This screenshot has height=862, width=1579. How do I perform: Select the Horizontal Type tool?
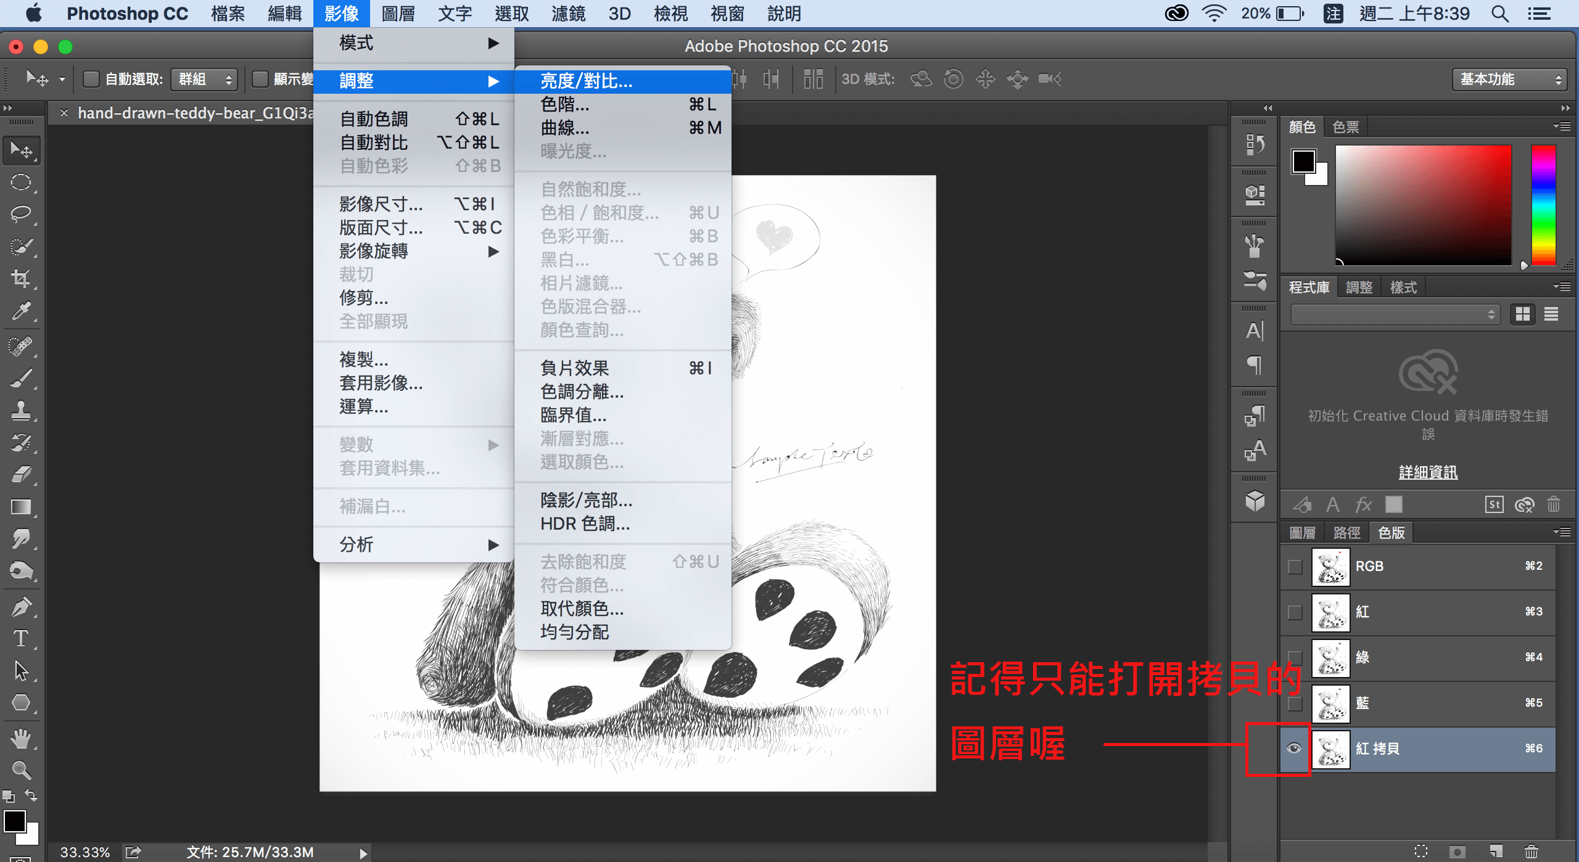point(21,638)
